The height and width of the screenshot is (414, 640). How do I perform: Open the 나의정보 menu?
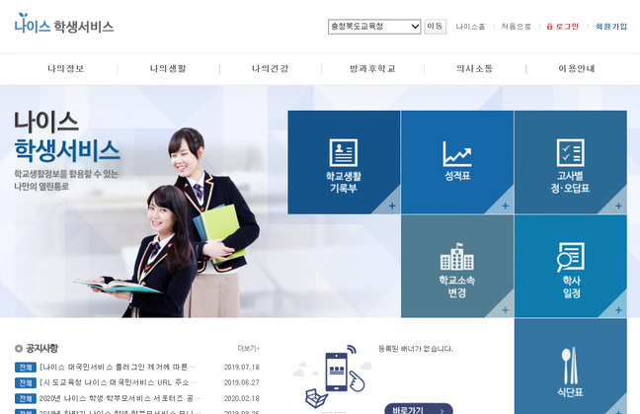[66, 68]
